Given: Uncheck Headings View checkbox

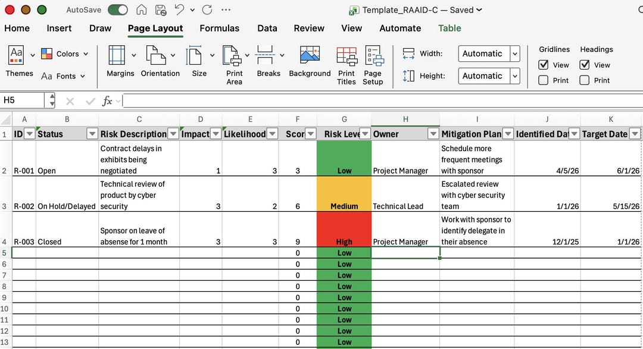Looking at the screenshot, I should 585,65.
